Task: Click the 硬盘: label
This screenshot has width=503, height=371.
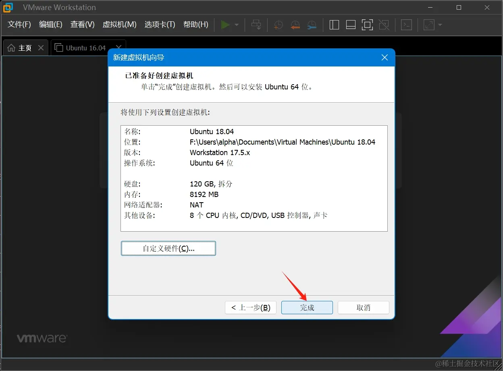Action: tap(132, 184)
